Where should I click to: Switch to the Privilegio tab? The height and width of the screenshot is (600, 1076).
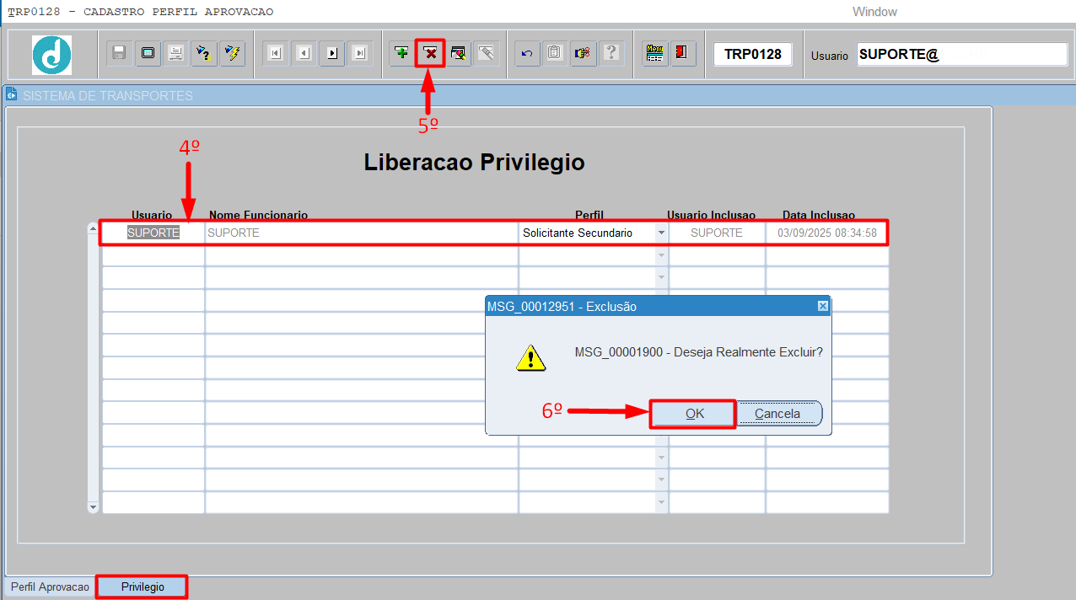point(142,587)
